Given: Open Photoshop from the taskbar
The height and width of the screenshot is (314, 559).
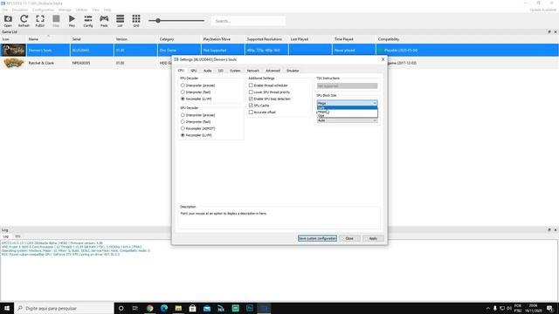Looking at the screenshot, I should (x=250, y=308).
